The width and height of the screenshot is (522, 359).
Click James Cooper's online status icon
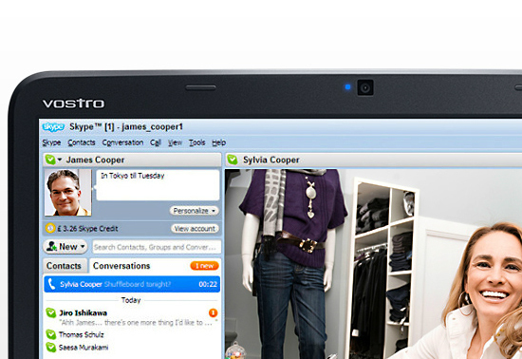click(50, 160)
